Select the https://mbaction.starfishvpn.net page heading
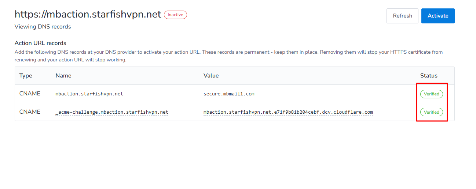The image size is (476, 189). tap(88, 14)
